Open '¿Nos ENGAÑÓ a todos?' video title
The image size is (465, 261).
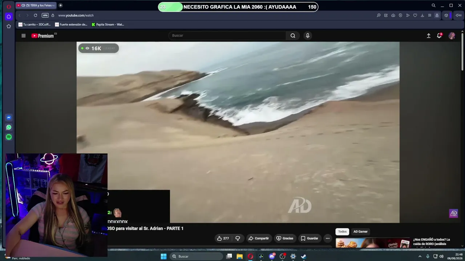pos(432,241)
